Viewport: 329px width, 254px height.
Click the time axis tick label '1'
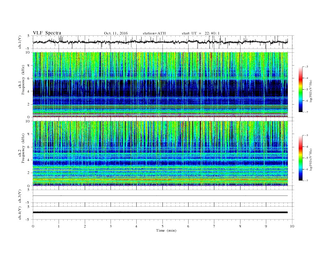pyautogui.click(x=59, y=226)
